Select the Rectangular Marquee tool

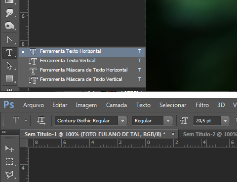coord(9,161)
